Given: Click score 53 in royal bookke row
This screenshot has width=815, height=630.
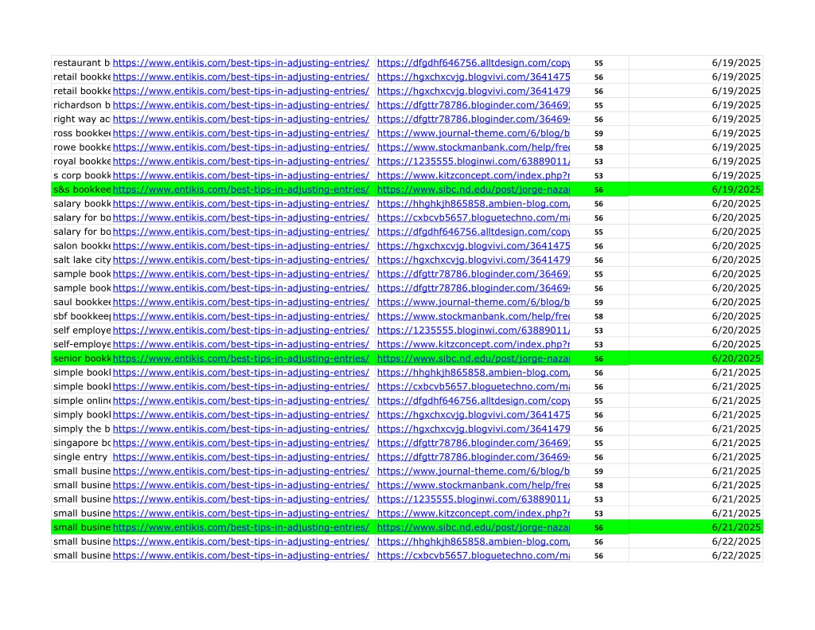Looking at the screenshot, I should 599,162.
